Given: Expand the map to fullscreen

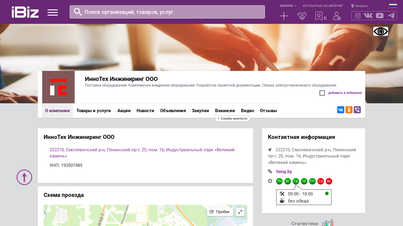Looking at the screenshot, I should (x=240, y=212).
